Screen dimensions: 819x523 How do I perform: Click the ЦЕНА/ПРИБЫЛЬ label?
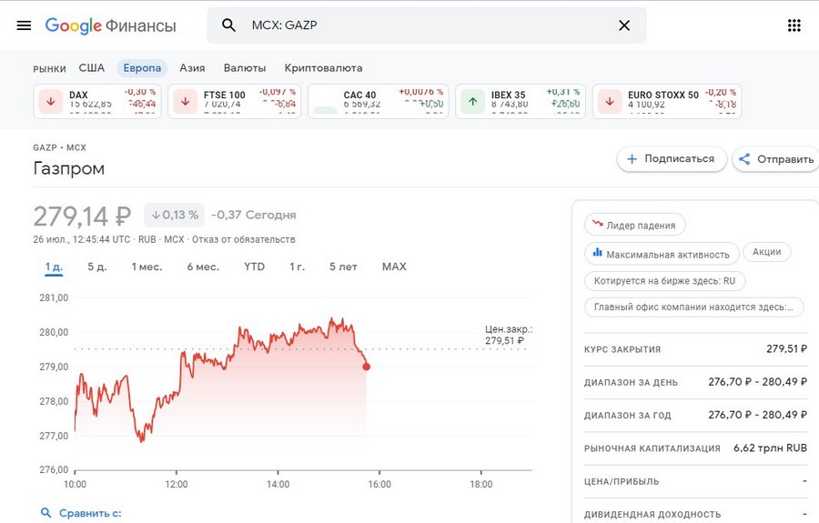(x=622, y=482)
